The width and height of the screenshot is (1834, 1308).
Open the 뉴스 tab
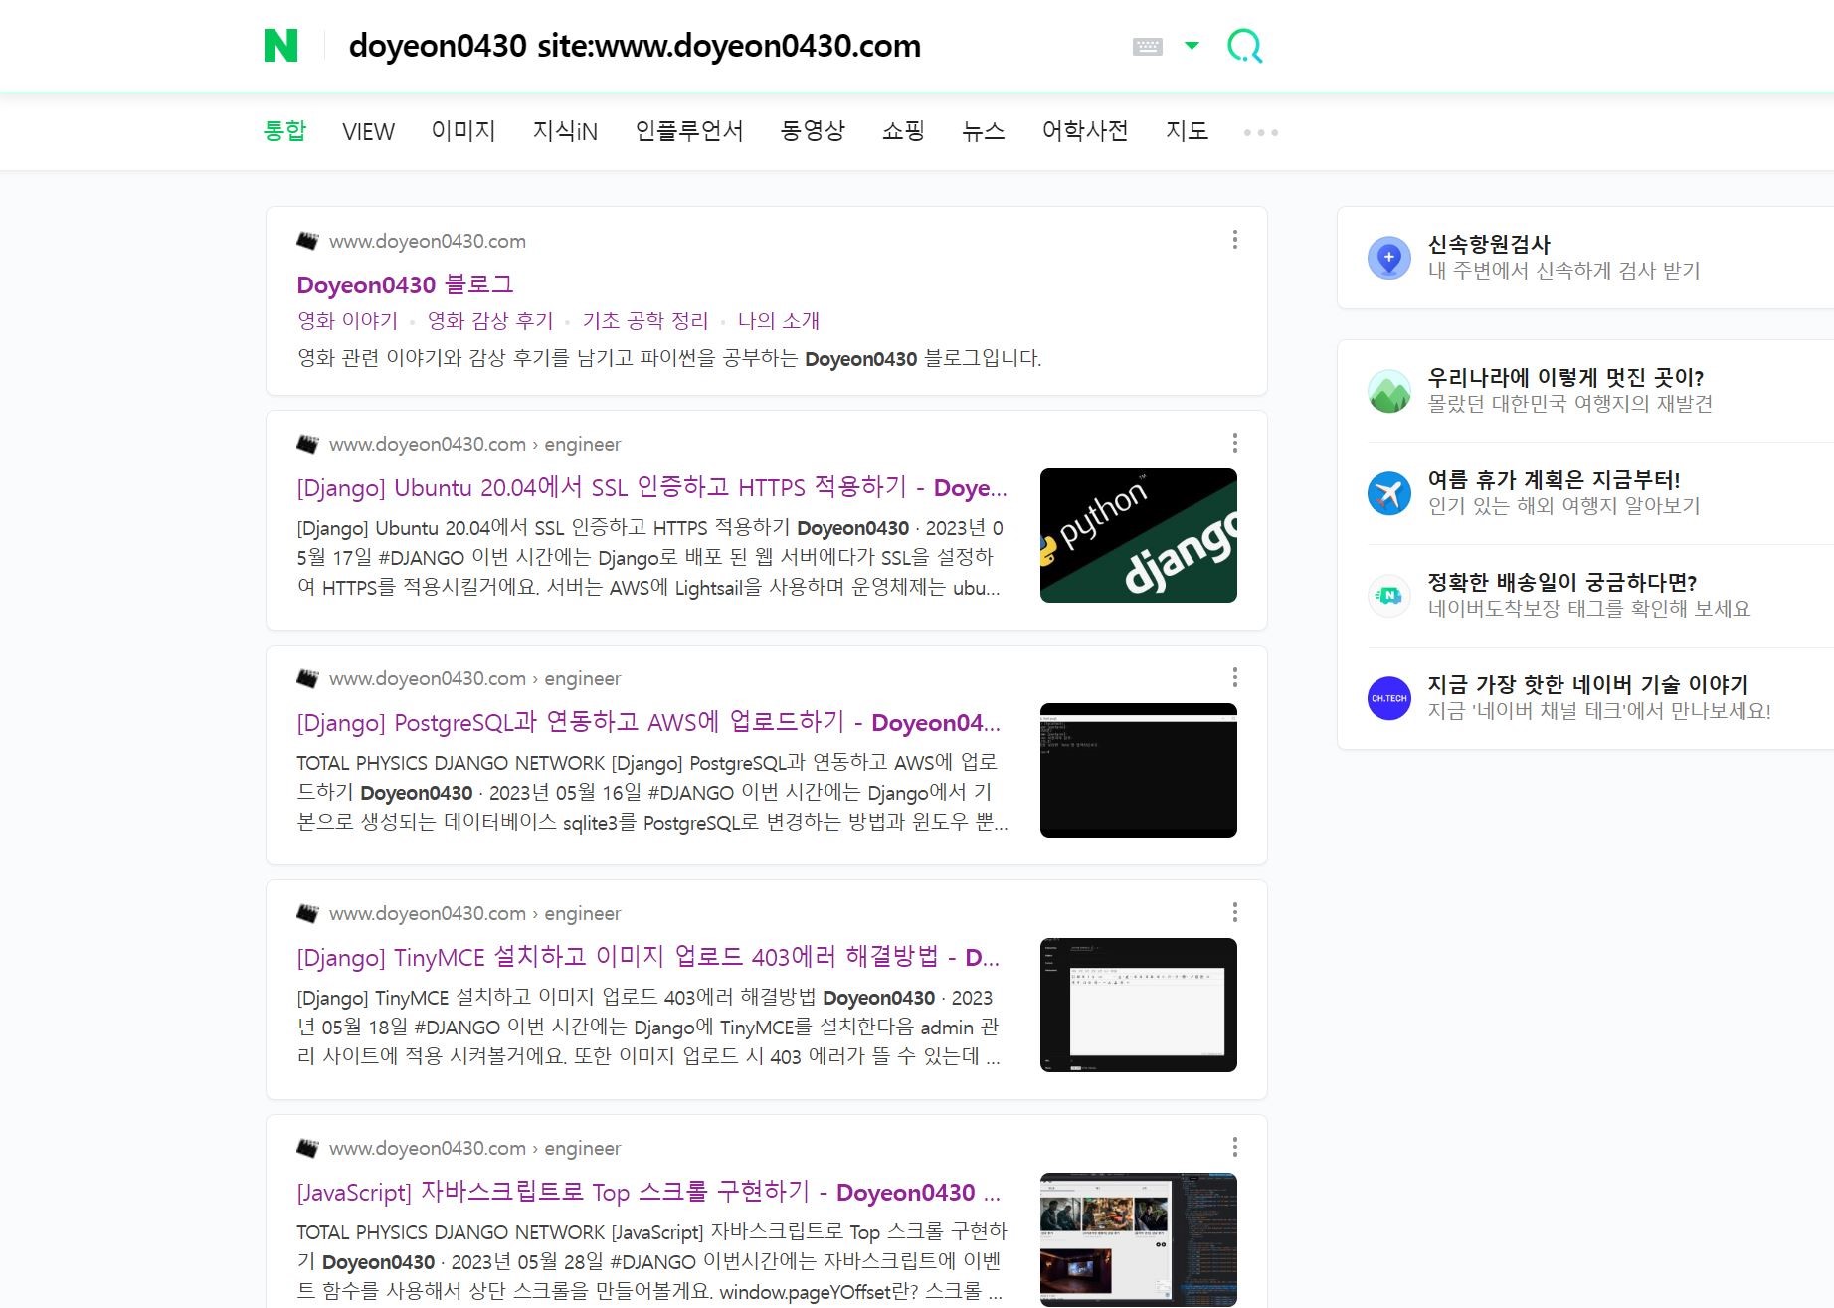pos(983,131)
